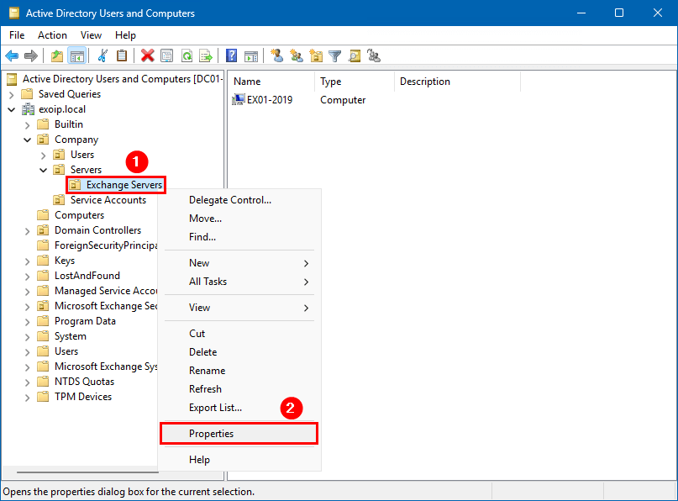Click the filter funnel toolbar icon

[335, 56]
